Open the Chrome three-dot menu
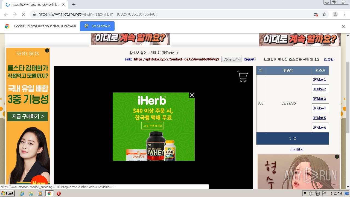Screen dimensions: 350x197 pyautogui.click(x=344, y=14)
